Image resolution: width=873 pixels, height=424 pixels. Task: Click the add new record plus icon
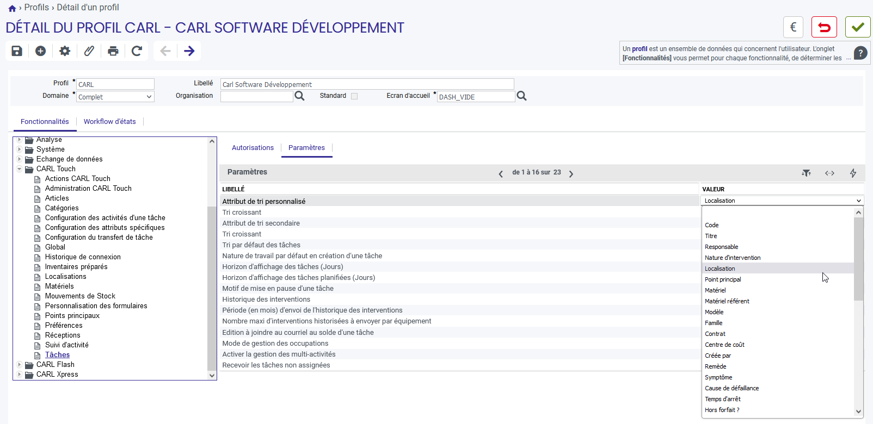[x=41, y=51]
